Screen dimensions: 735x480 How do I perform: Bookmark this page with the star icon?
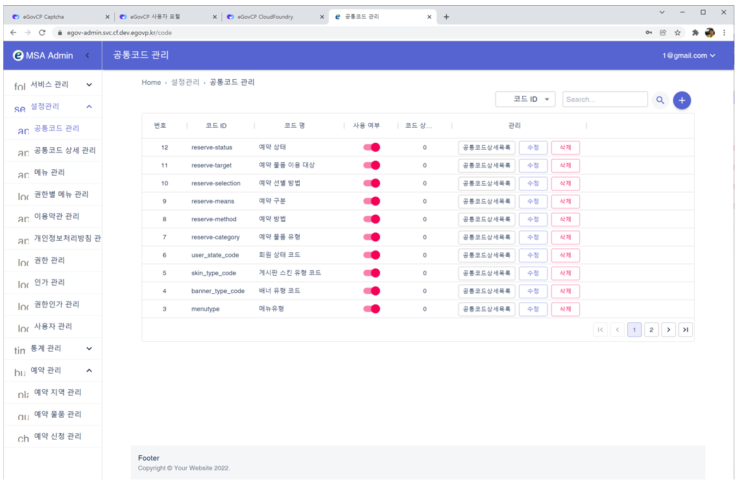pyautogui.click(x=677, y=32)
